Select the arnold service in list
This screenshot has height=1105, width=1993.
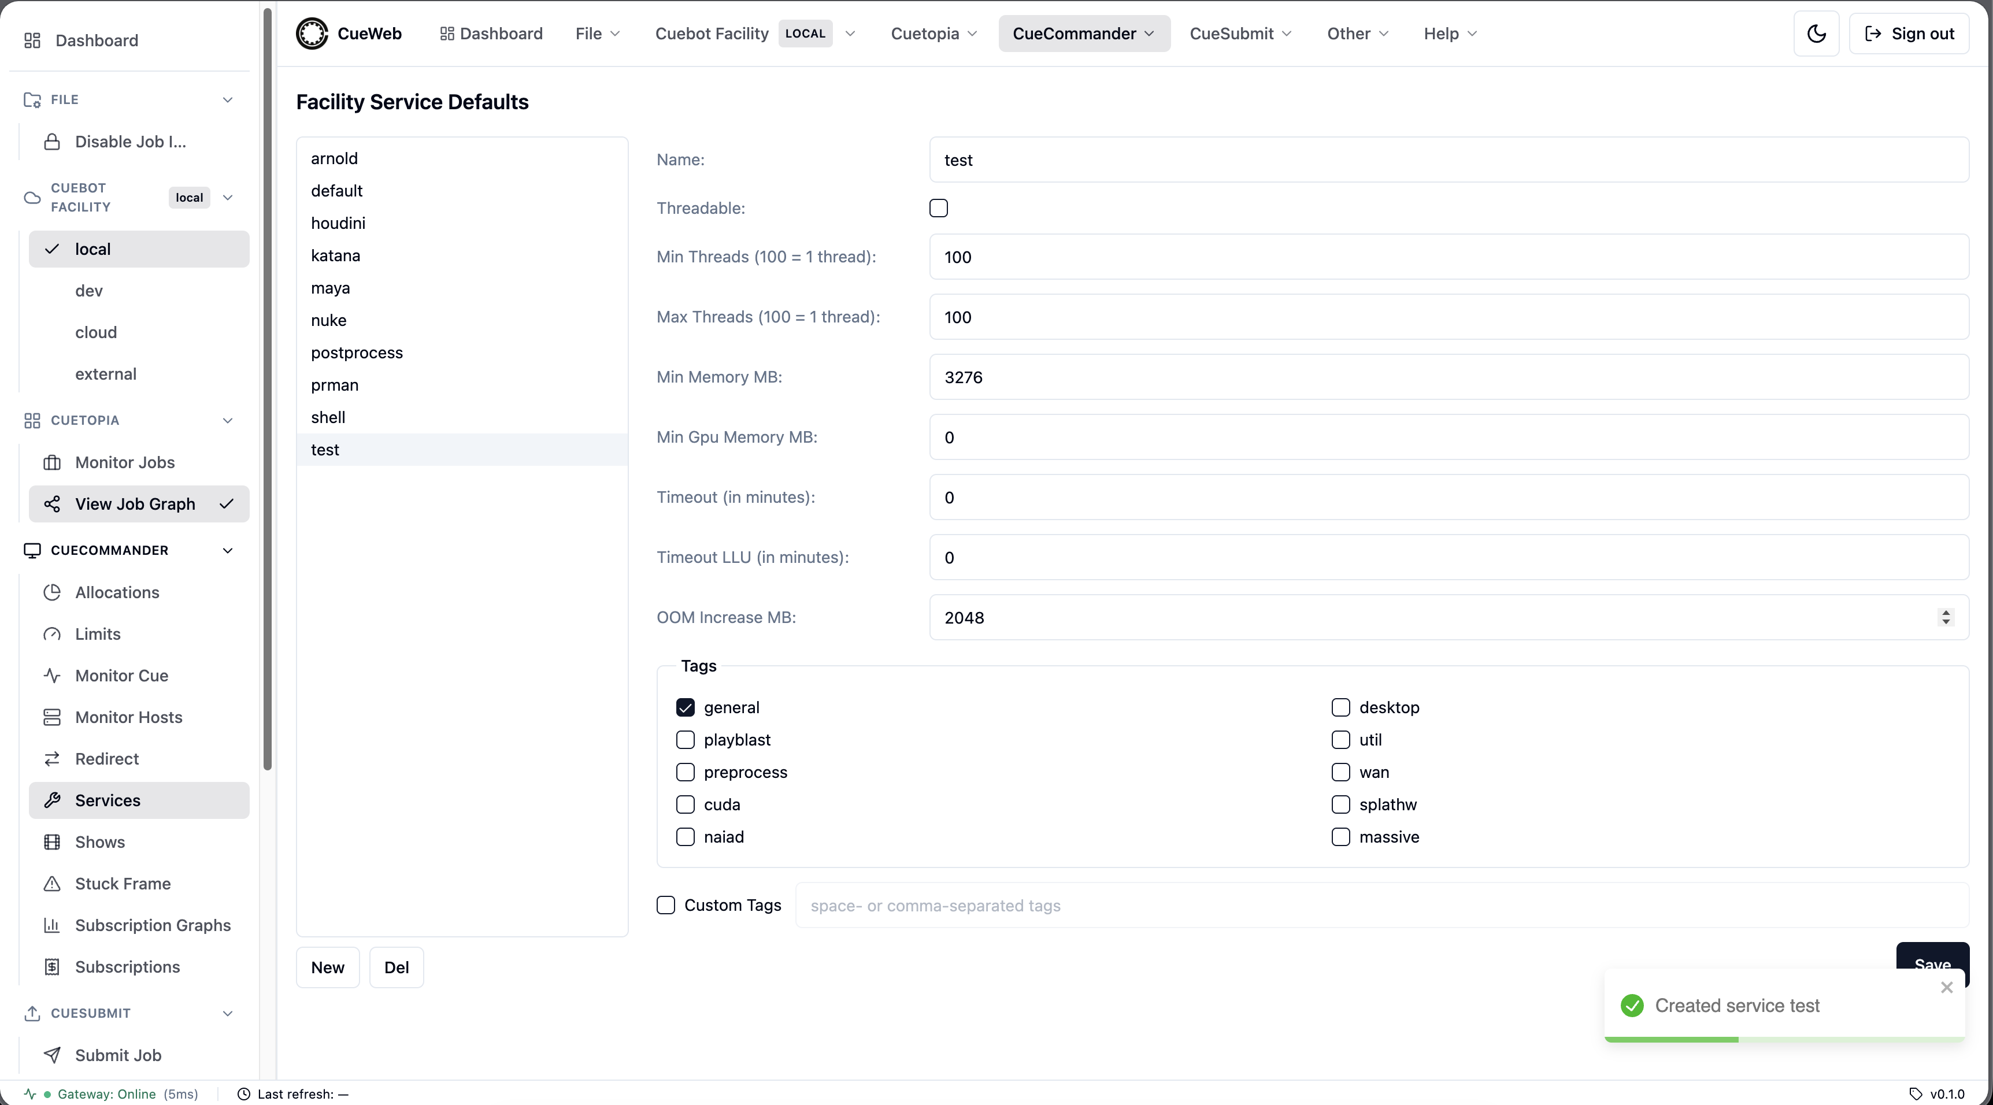(462, 158)
